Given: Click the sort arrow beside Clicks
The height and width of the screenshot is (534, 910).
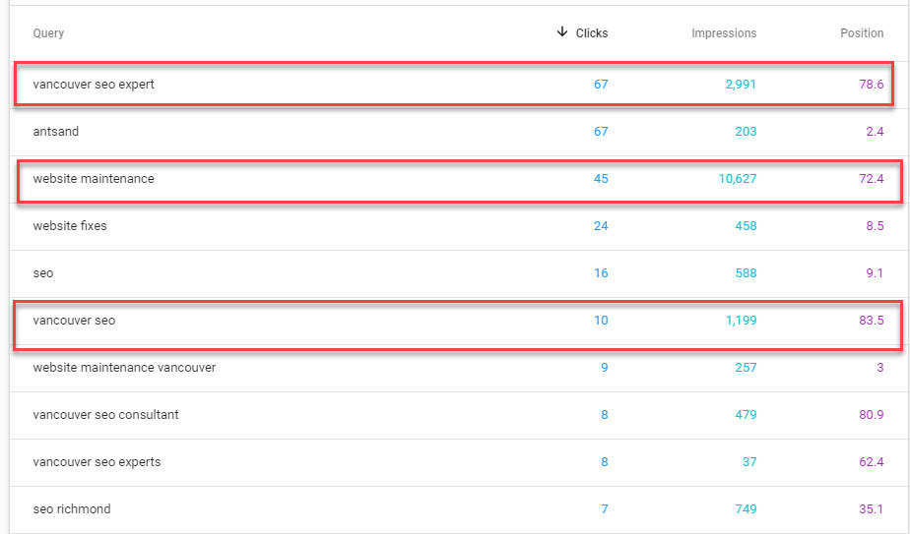Looking at the screenshot, I should 561,31.
